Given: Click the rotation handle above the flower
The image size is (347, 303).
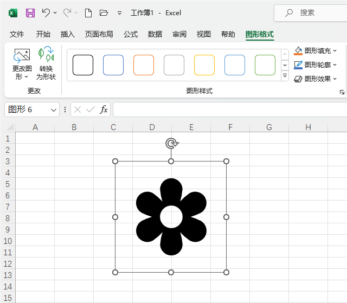Looking at the screenshot, I should pos(171,143).
